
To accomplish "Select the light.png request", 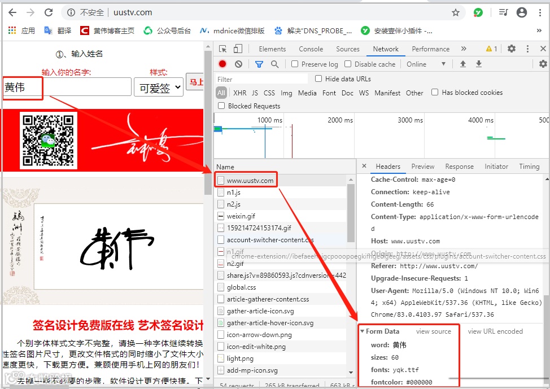I will [x=280, y=359].
